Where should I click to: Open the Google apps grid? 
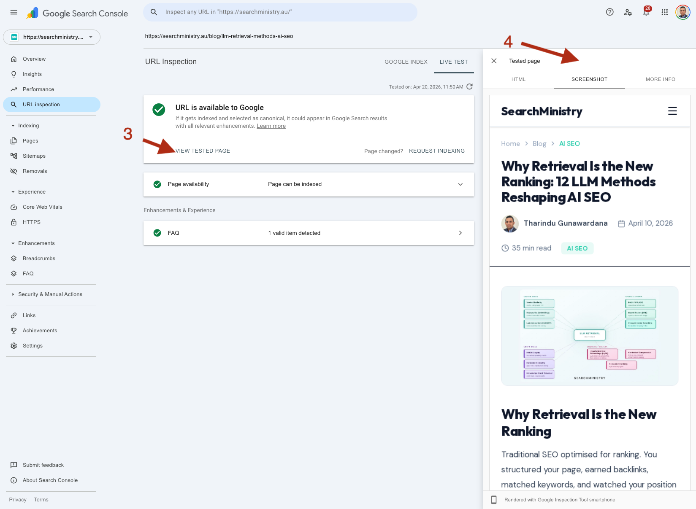point(665,12)
